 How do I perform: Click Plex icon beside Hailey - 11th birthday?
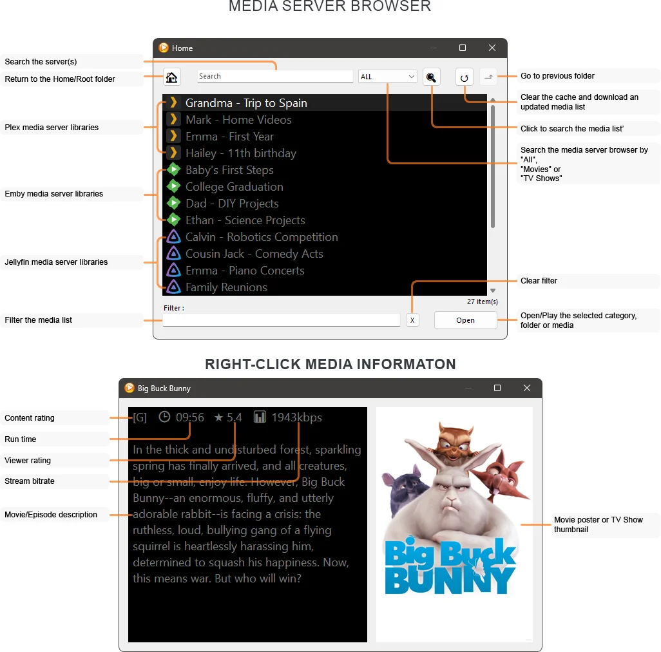(x=173, y=153)
